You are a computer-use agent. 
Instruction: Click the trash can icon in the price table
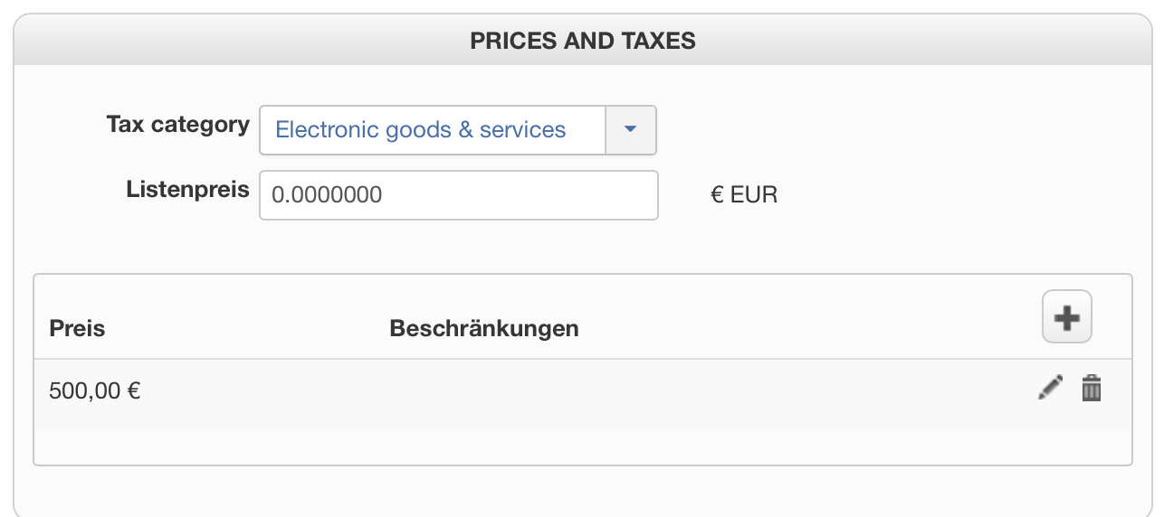(1092, 389)
